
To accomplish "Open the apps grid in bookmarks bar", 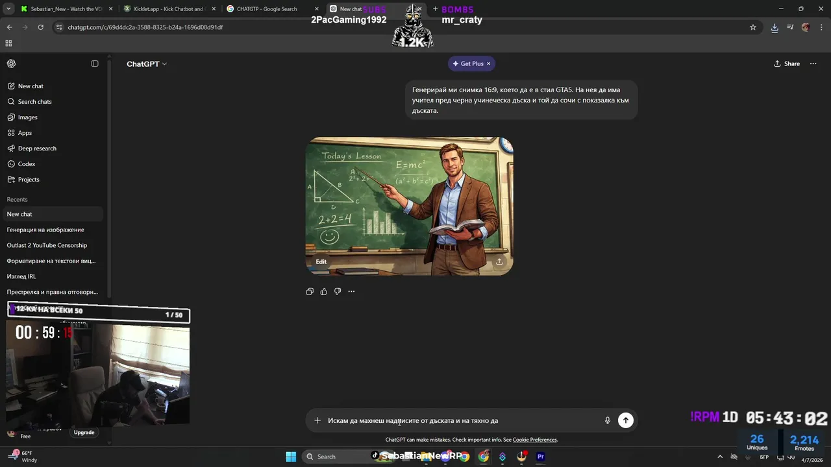I will (x=8, y=43).
